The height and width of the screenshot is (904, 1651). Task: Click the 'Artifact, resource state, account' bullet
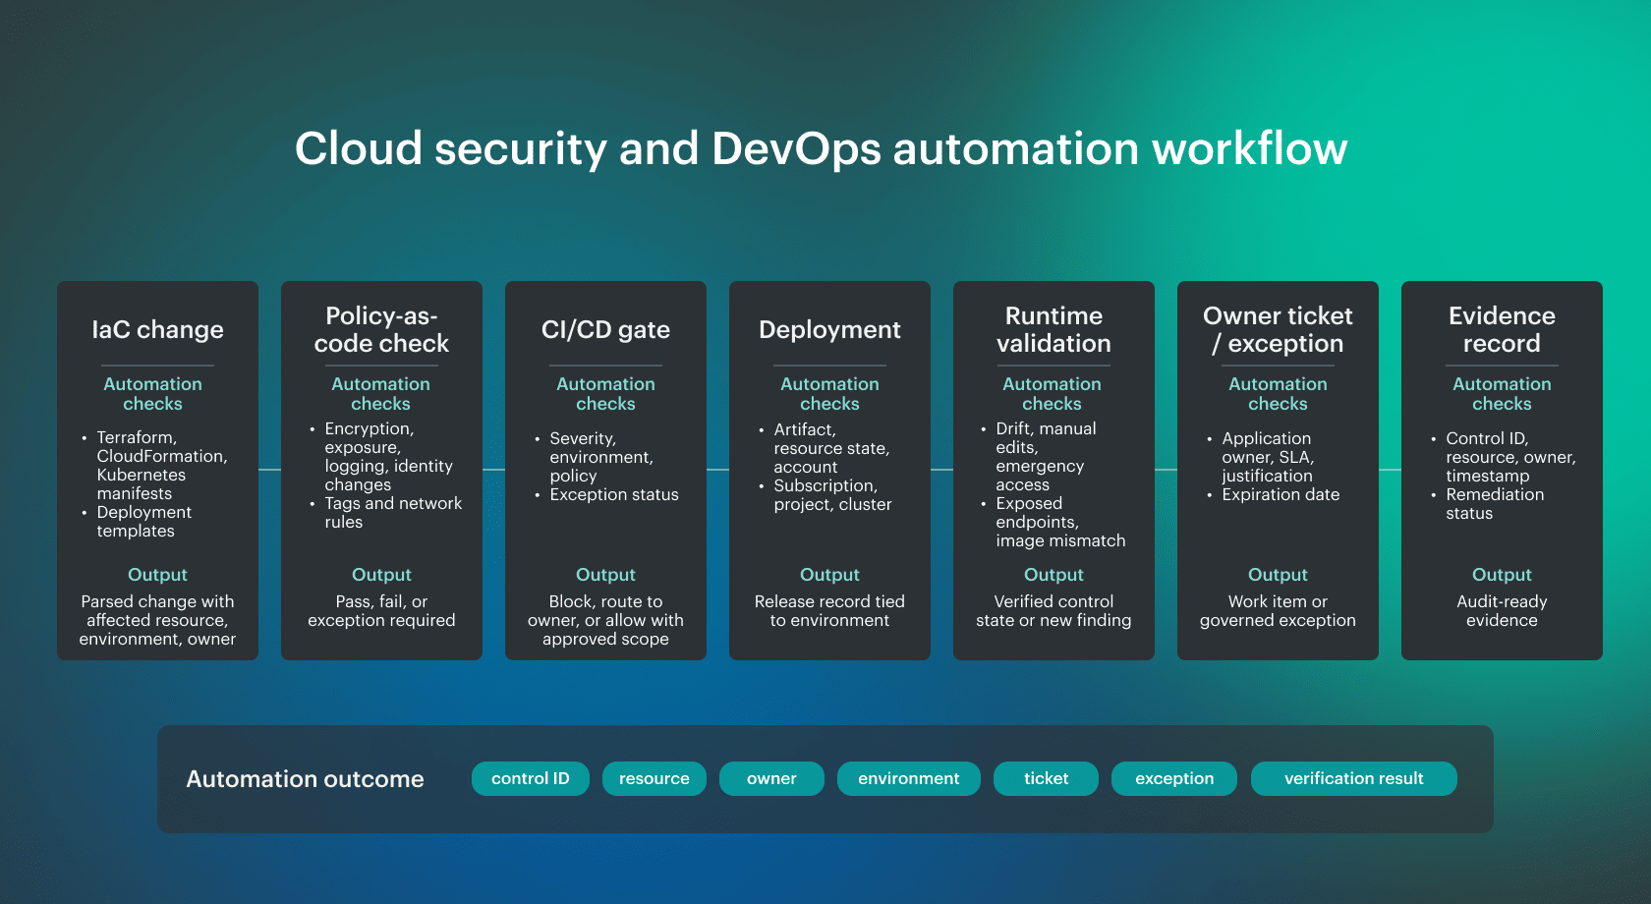pos(825,448)
